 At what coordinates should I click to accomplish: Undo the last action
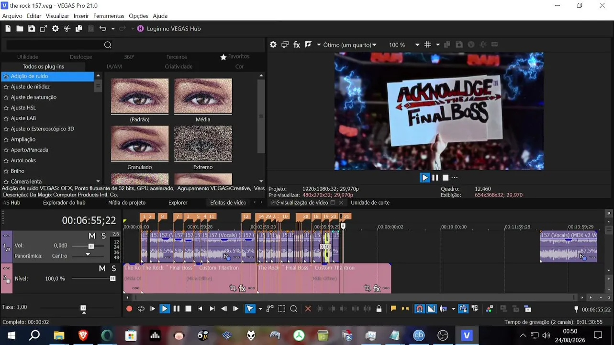point(102,29)
